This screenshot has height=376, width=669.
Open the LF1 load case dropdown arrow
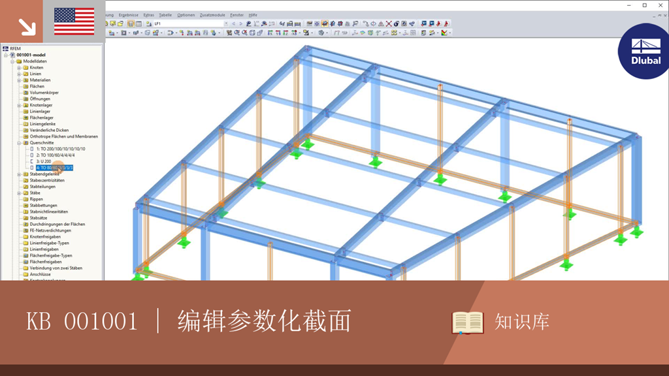tap(227, 23)
